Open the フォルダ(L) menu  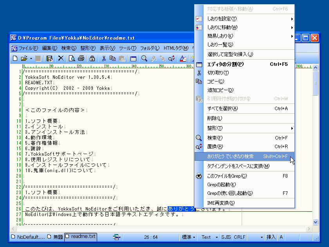click(x=150, y=48)
